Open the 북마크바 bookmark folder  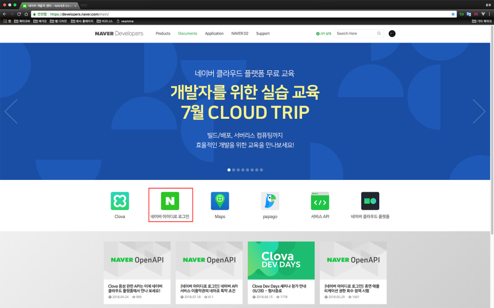22,21
